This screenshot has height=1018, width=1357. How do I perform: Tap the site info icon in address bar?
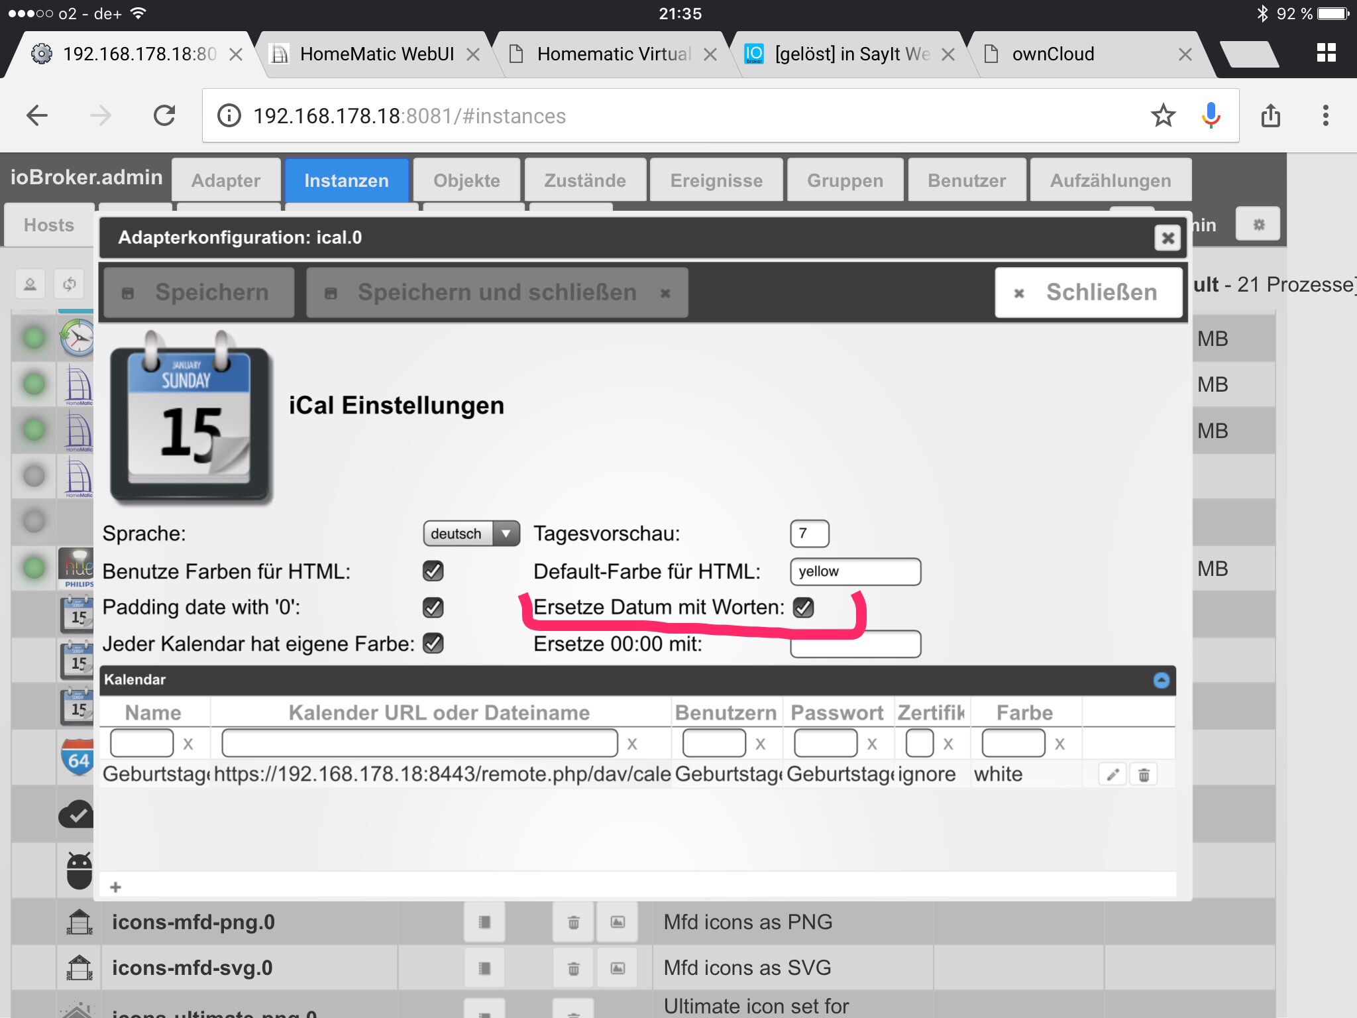pyautogui.click(x=229, y=116)
